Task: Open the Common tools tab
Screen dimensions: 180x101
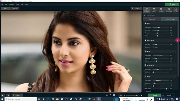Action: (x=169, y=10)
